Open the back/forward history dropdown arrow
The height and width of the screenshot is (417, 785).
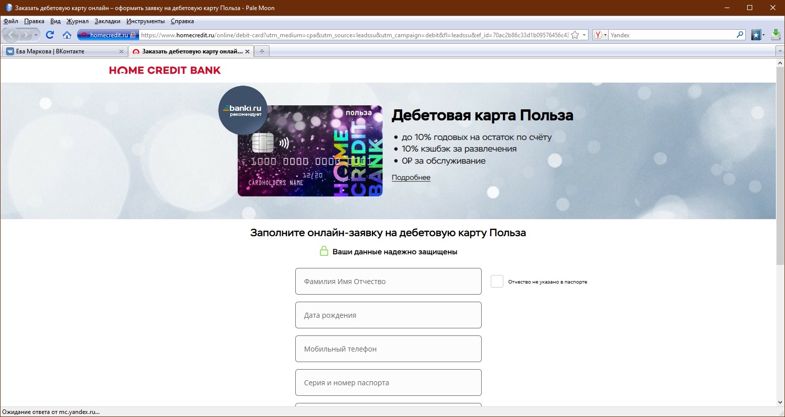[36, 35]
